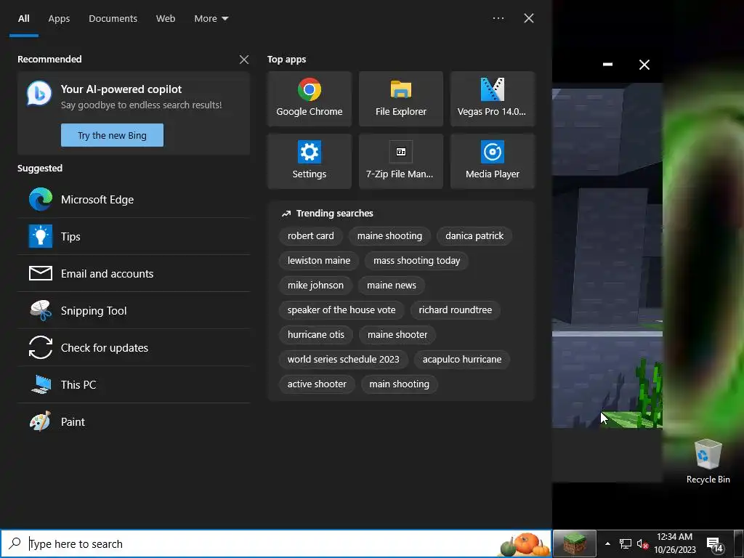
Task: Show hidden tray icons arrow
Action: (607, 543)
